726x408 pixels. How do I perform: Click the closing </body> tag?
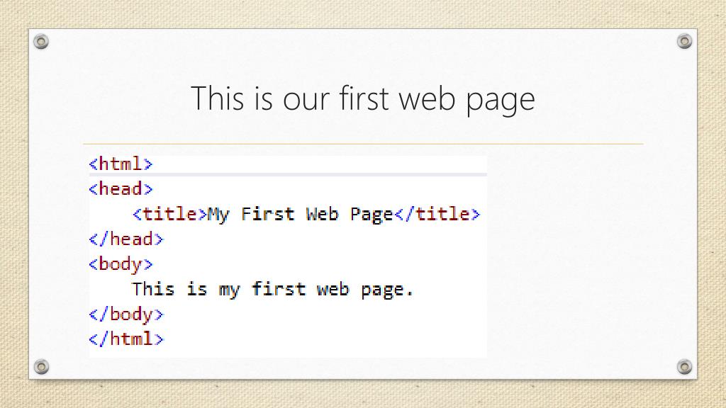[126, 314]
